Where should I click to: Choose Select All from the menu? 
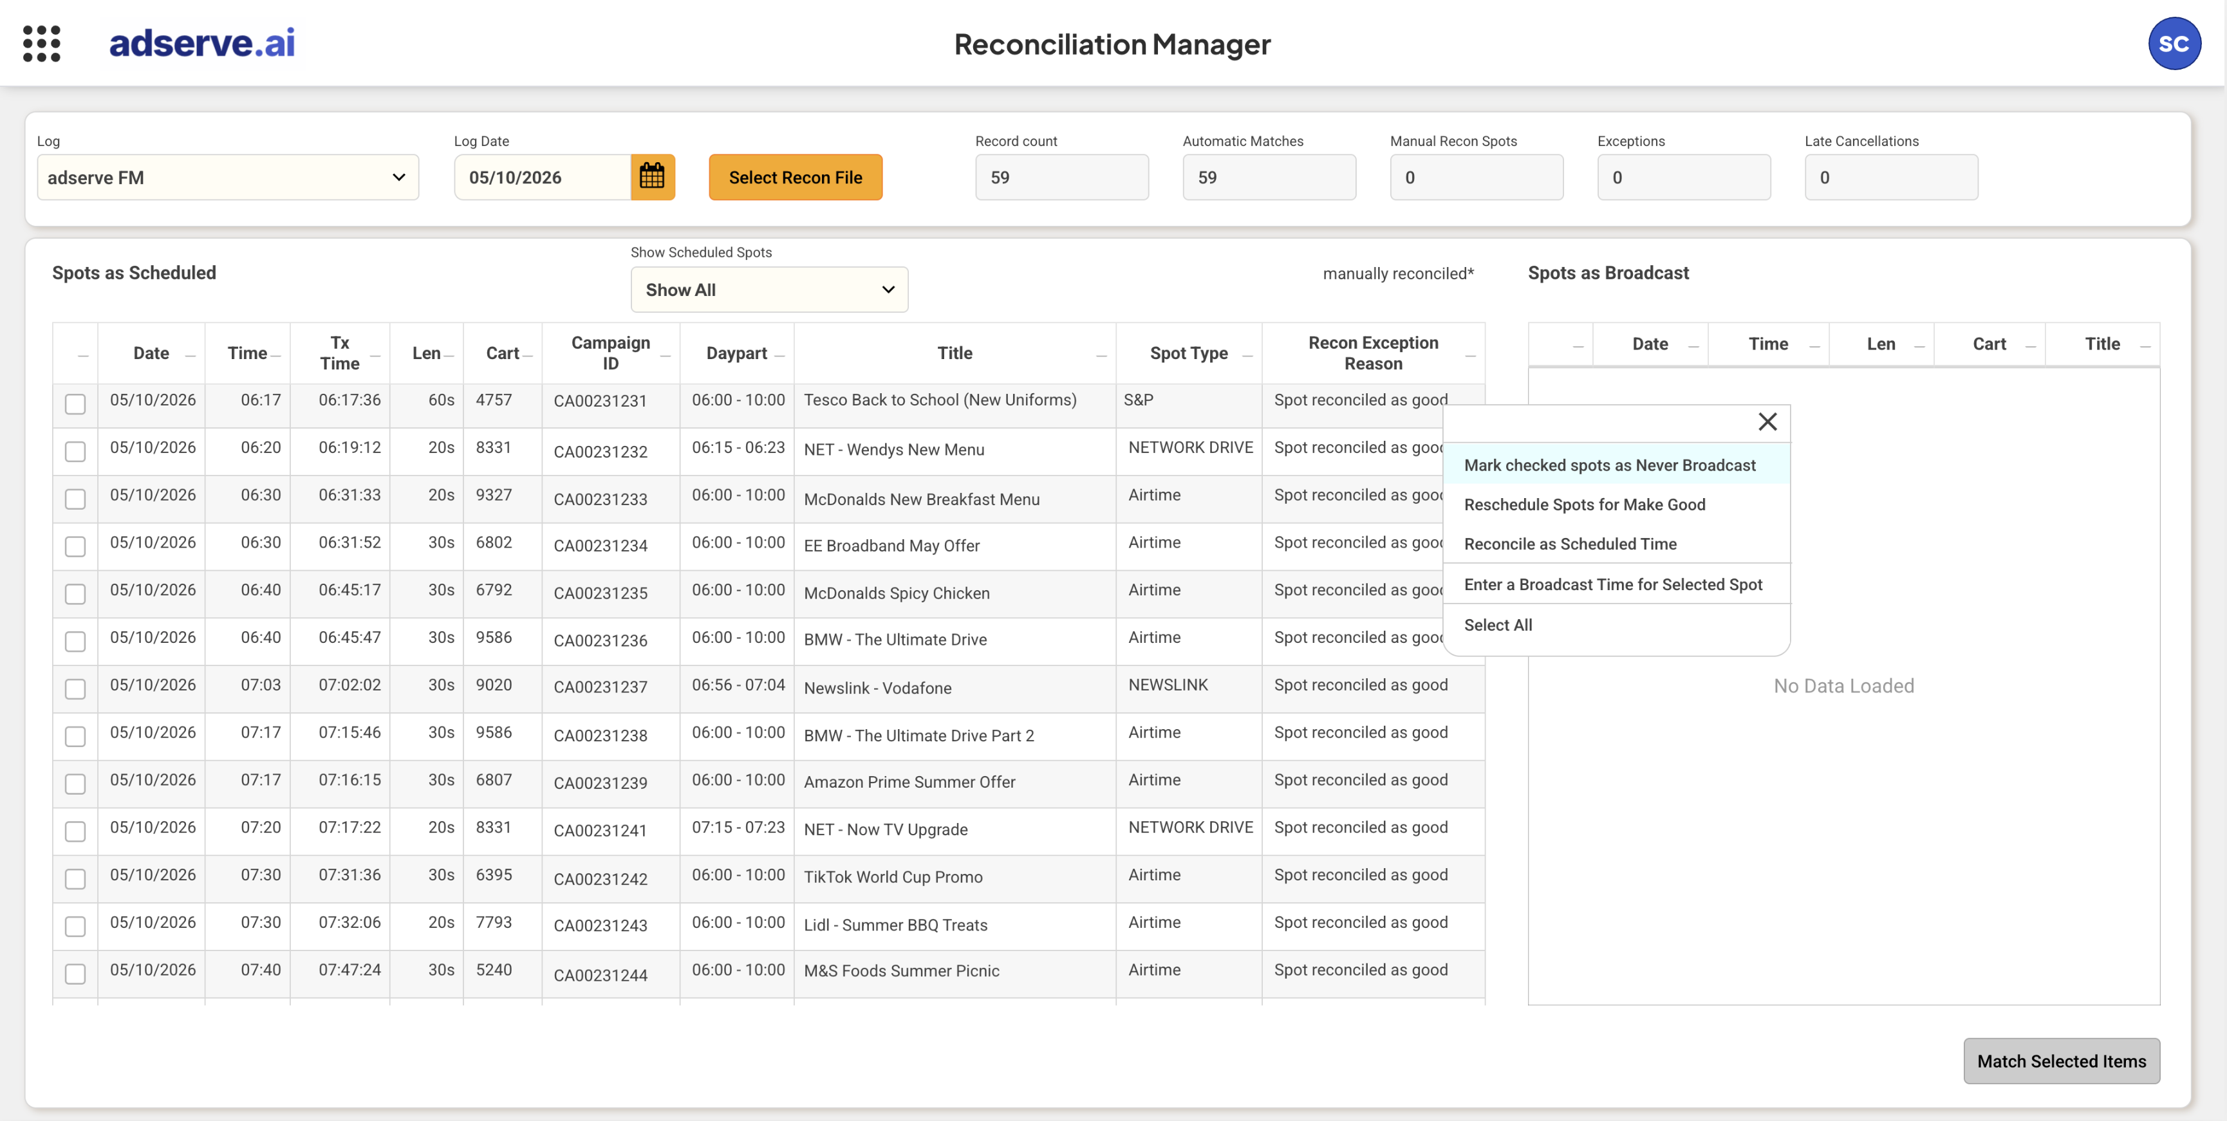point(1616,625)
